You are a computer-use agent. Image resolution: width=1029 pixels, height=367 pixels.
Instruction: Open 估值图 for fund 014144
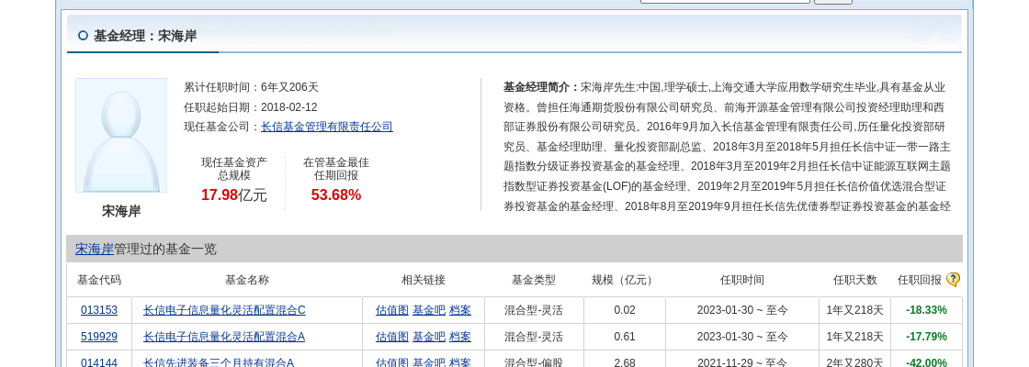[x=391, y=362]
